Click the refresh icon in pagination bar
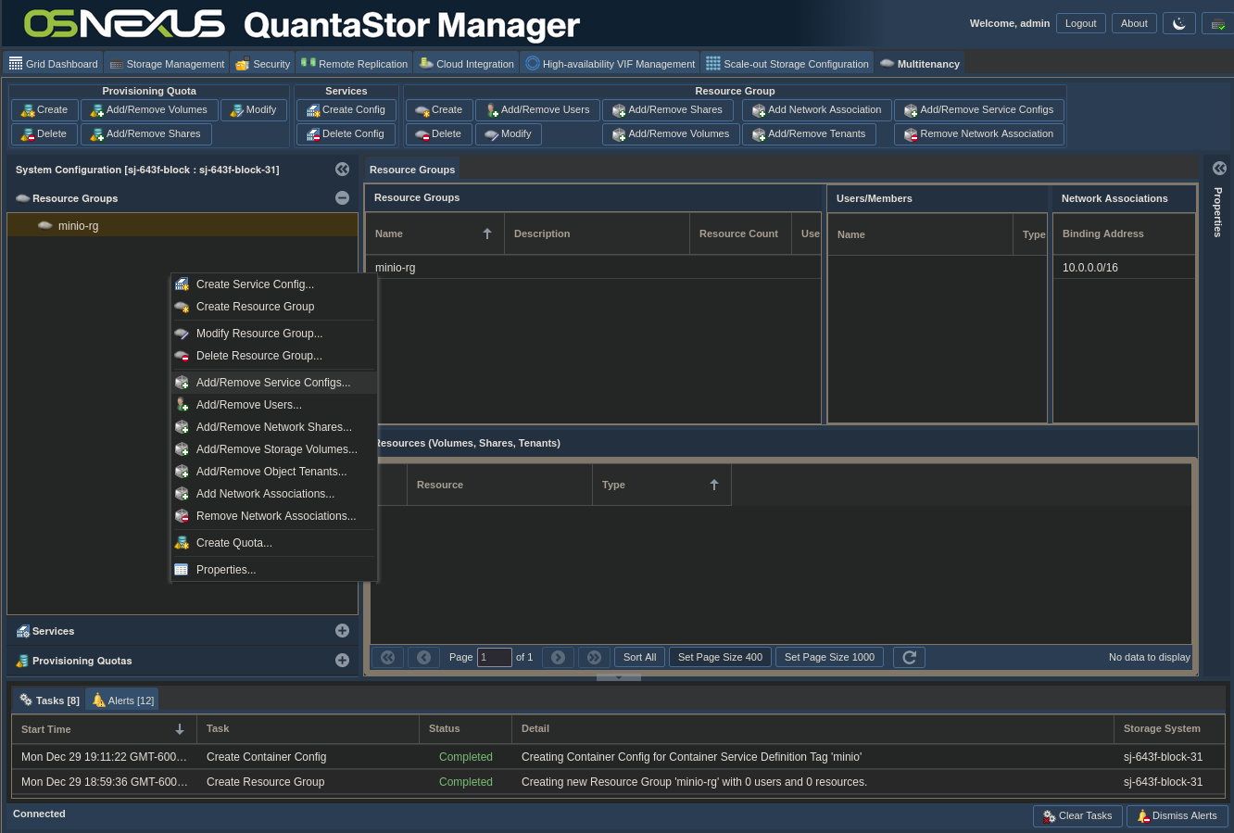The width and height of the screenshot is (1234, 833). pos(909,657)
